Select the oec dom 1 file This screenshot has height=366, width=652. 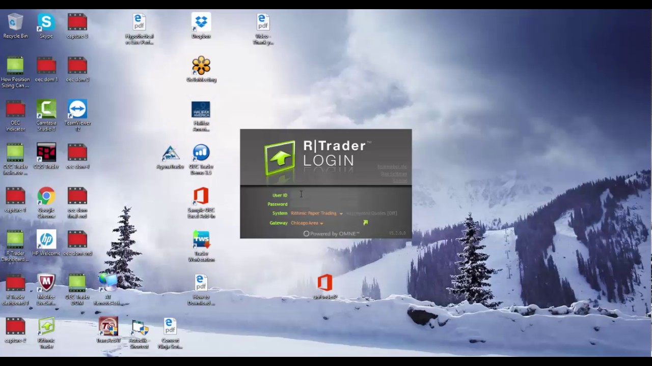[46, 70]
